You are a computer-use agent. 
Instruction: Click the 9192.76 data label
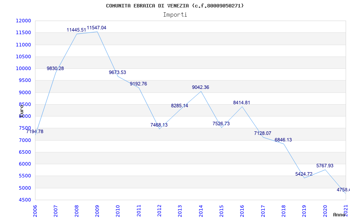click(x=138, y=84)
